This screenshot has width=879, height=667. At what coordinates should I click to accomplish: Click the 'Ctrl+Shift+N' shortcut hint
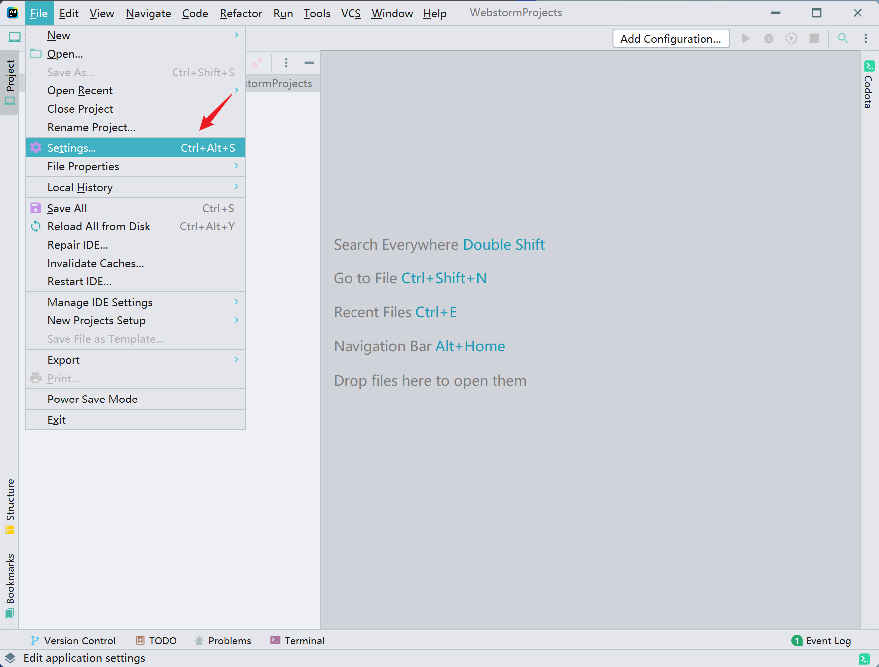[444, 278]
